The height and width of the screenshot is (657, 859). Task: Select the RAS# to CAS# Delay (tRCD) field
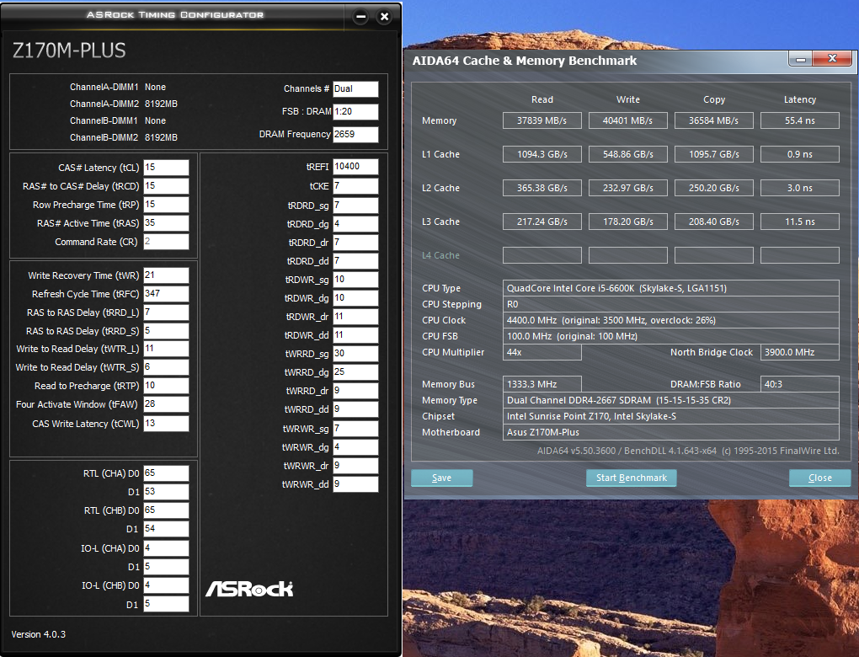(x=166, y=186)
